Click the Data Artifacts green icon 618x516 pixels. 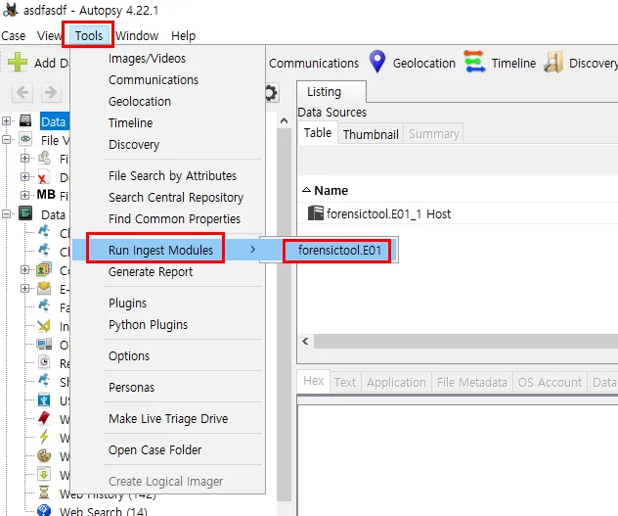(x=25, y=213)
